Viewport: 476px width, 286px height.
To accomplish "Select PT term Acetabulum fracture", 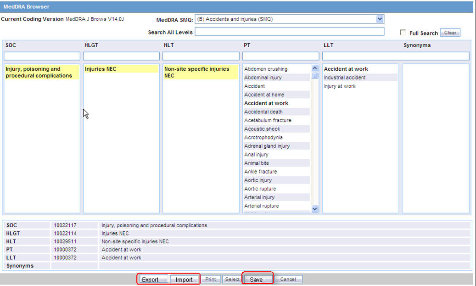I will 276,120.
